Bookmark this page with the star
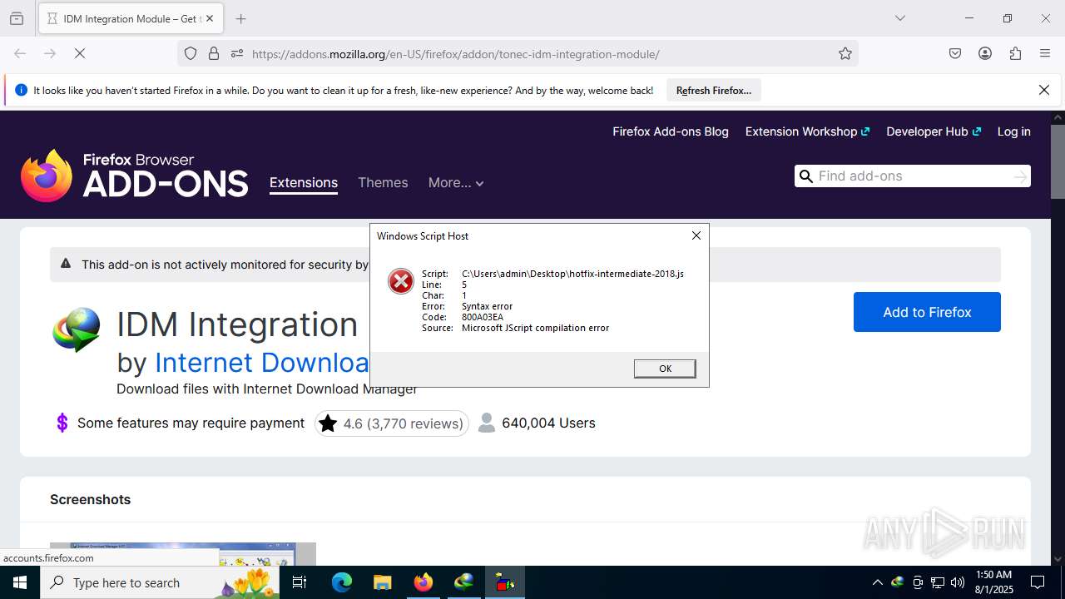 tap(845, 53)
